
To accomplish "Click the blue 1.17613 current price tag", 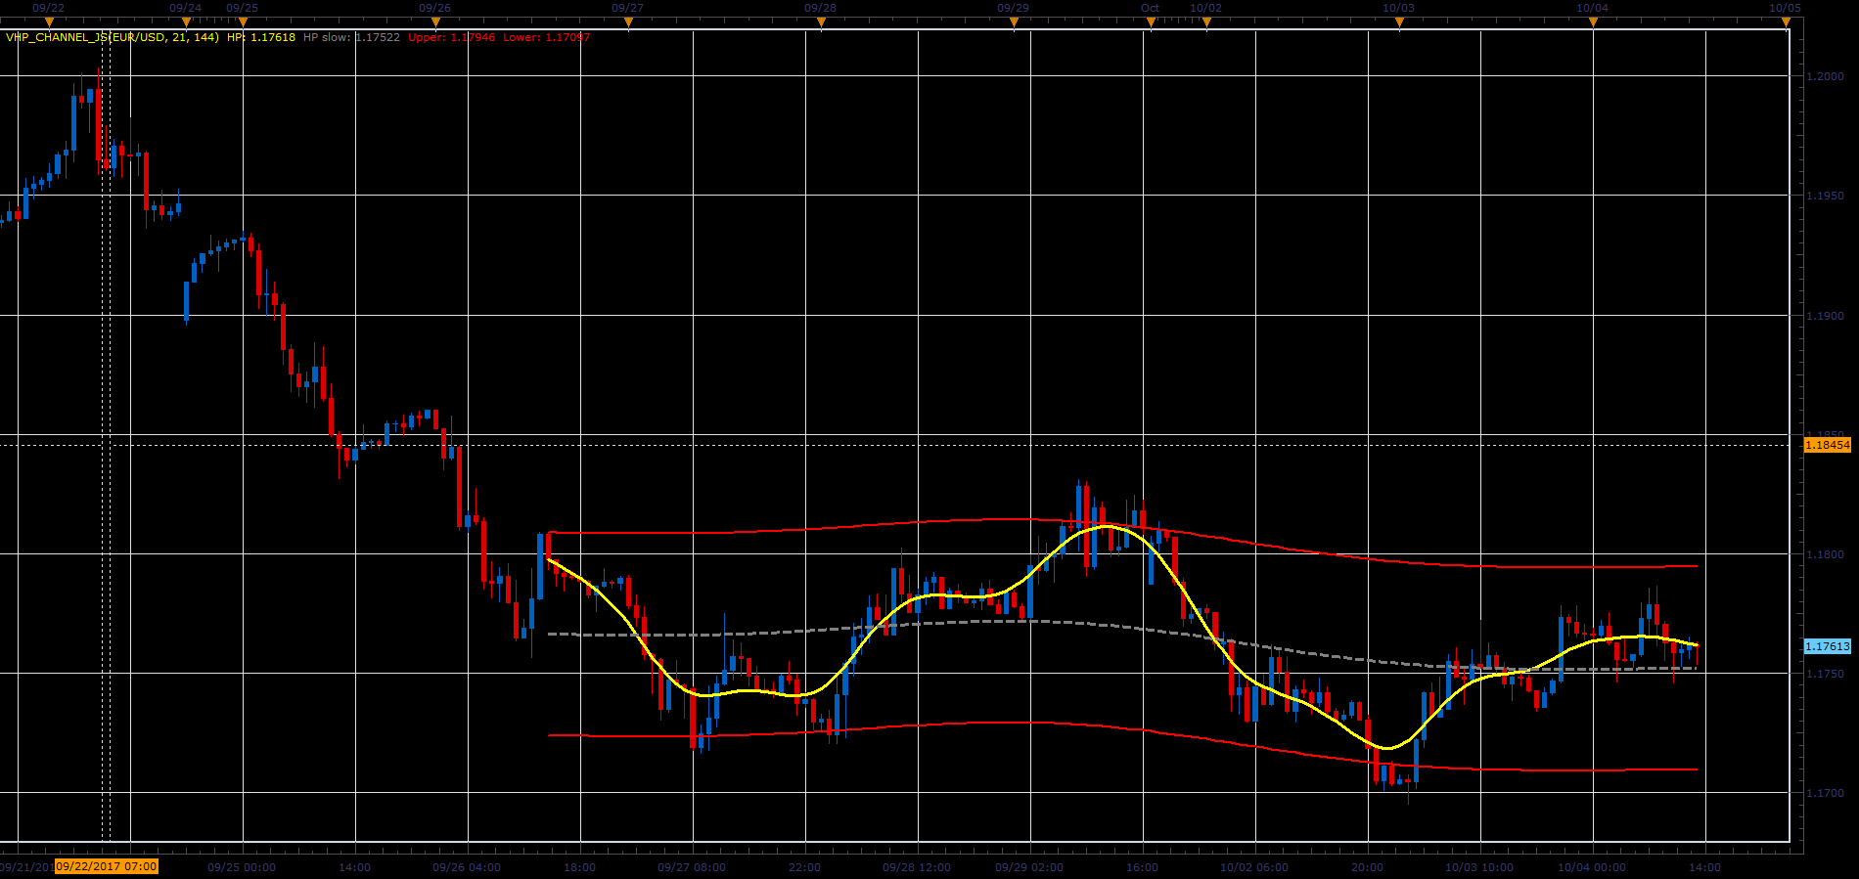I will click(x=1827, y=646).
